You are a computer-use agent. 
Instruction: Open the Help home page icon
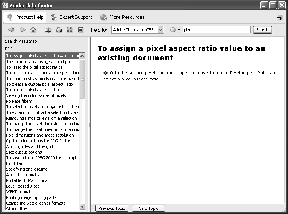(33, 30)
